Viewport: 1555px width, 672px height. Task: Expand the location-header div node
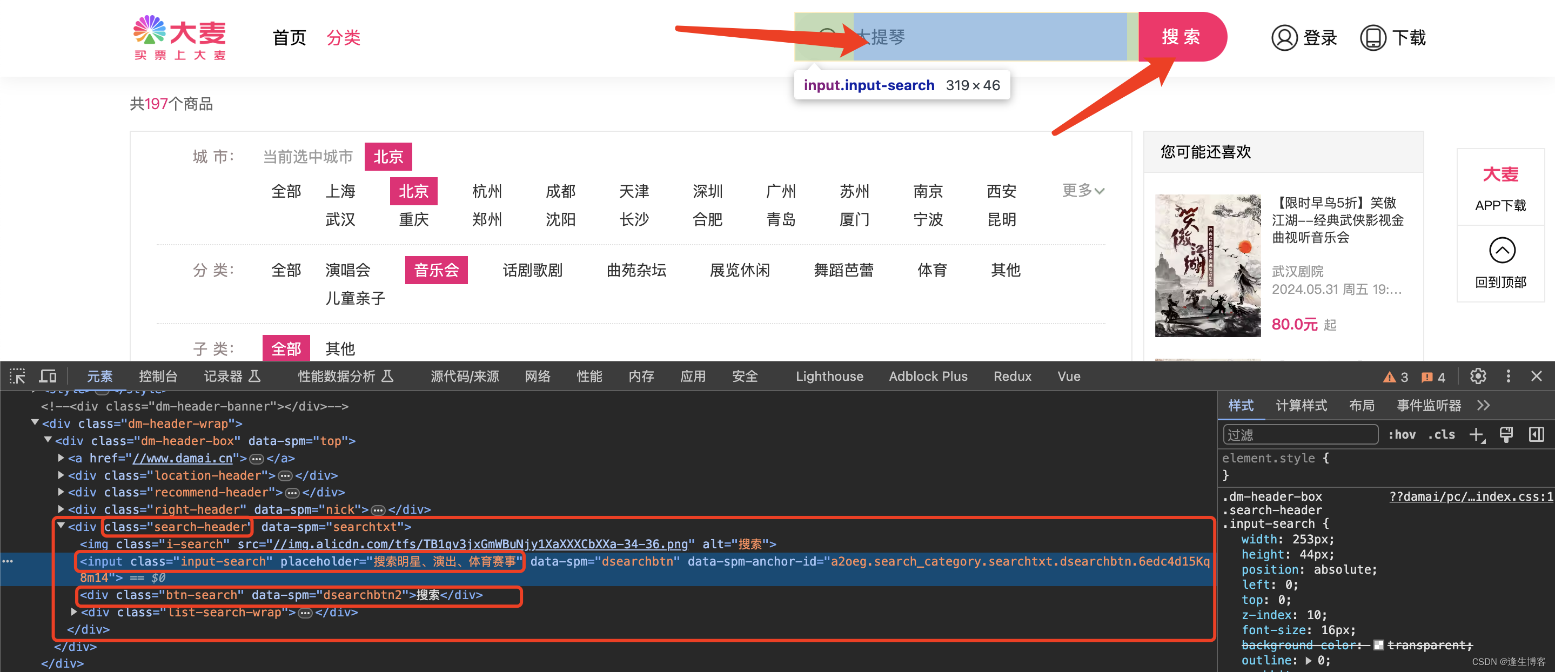[x=62, y=475]
